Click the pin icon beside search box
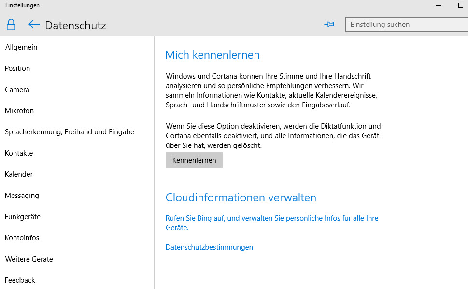The image size is (468, 289). [329, 25]
